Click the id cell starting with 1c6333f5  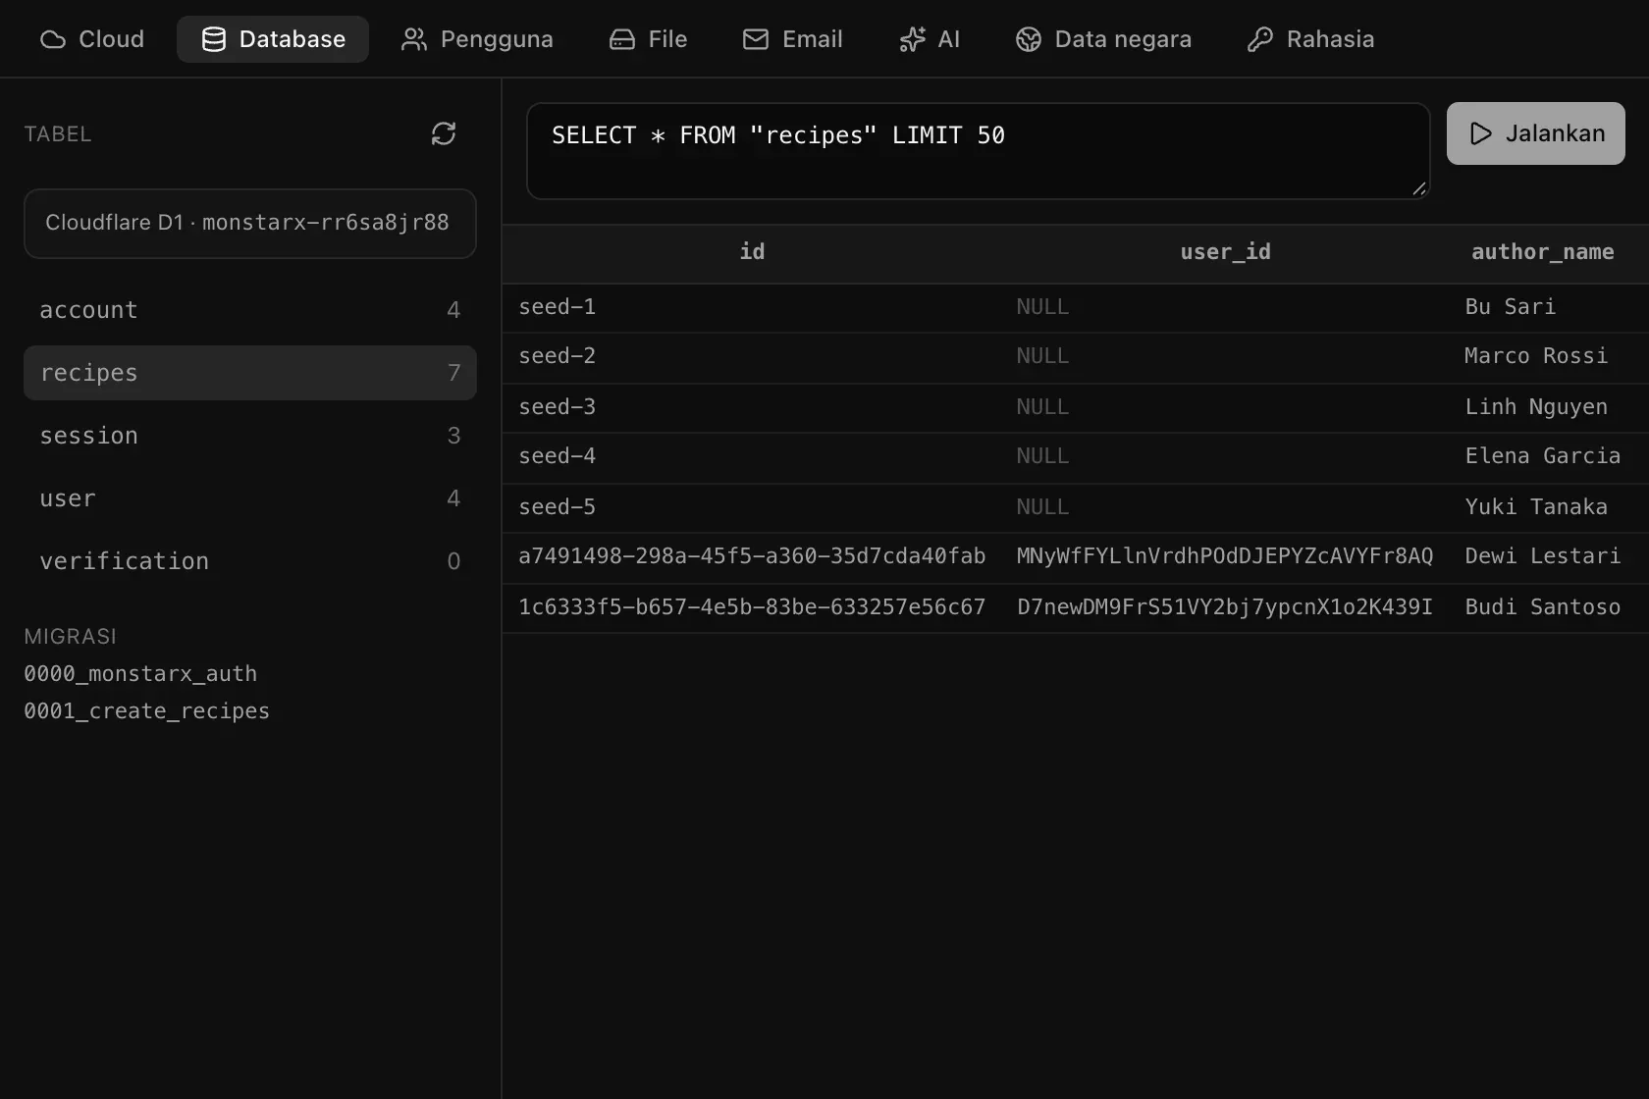pyautogui.click(x=752, y=607)
